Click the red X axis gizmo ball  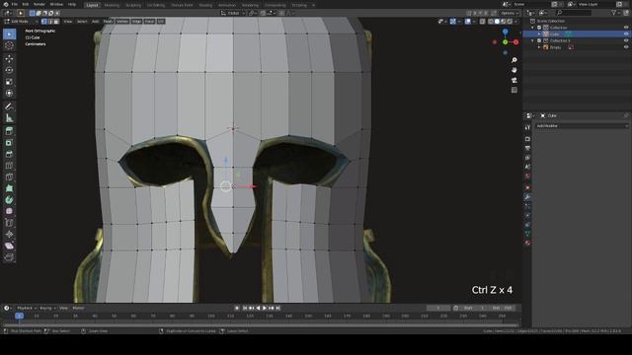[515, 41]
